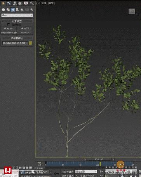Open the Display panel tab
Image resolution: width=141 pixels, height=177 pixels.
26,3
